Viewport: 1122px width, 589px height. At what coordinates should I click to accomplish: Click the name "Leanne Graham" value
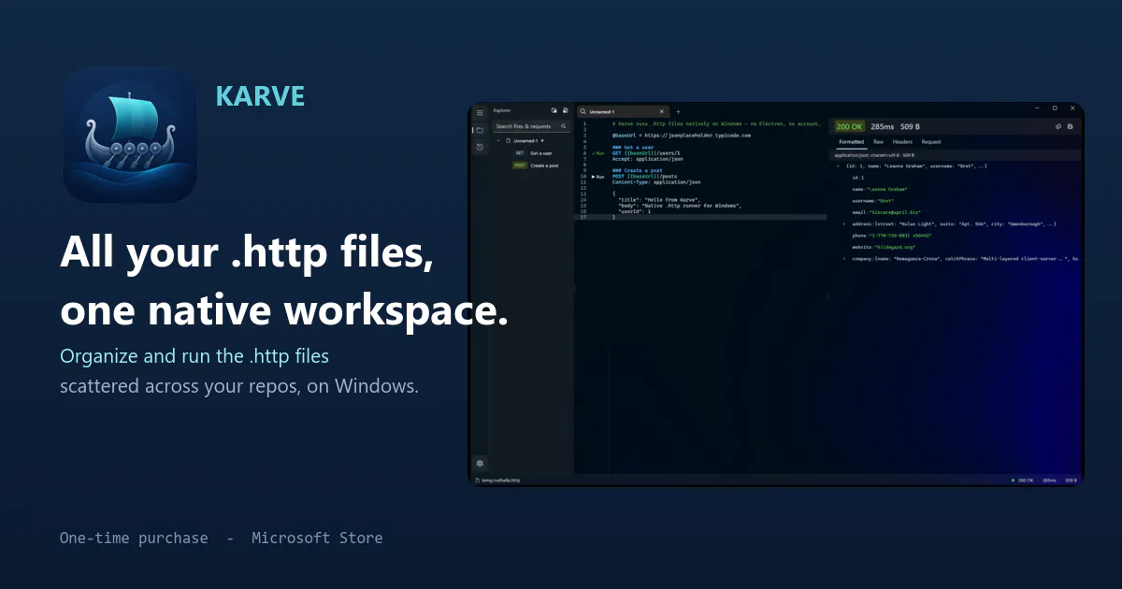[x=888, y=189]
